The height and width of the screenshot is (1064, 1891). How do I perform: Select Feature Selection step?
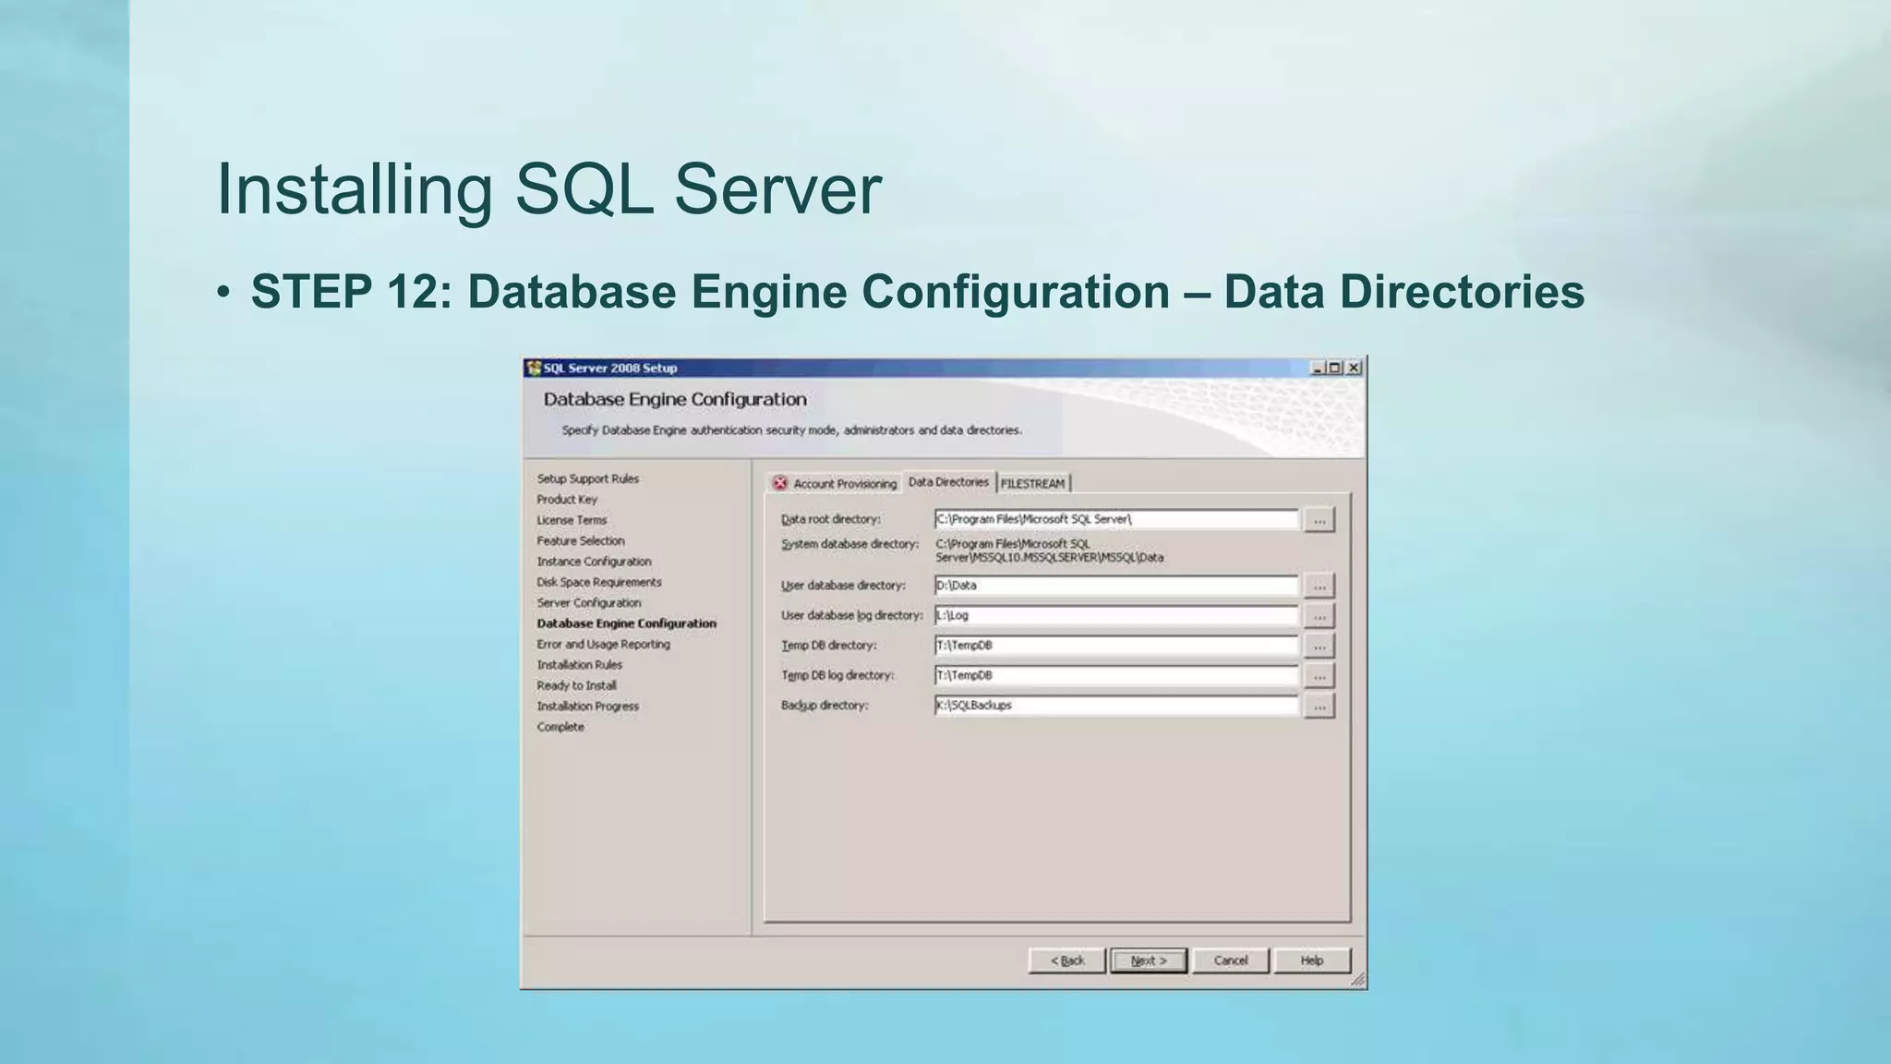pos(581,541)
